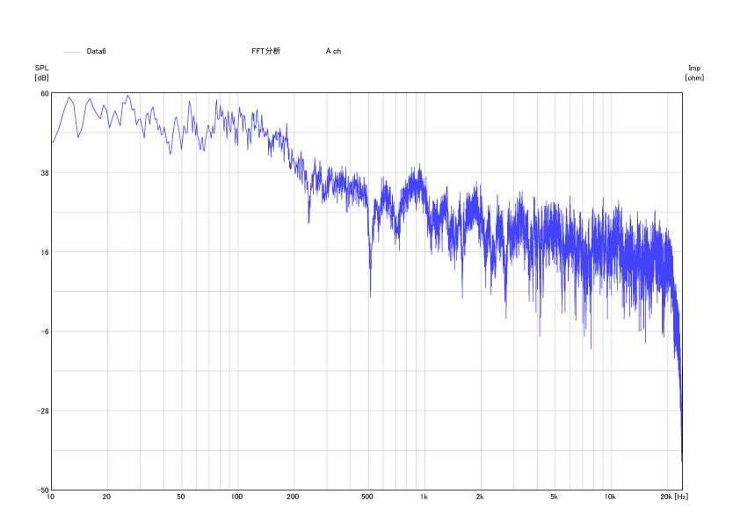The image size is (740, 523).
Task: Click the 10 Hz frequency axis label
Action: pyautogui.click(x=50, y=497)
